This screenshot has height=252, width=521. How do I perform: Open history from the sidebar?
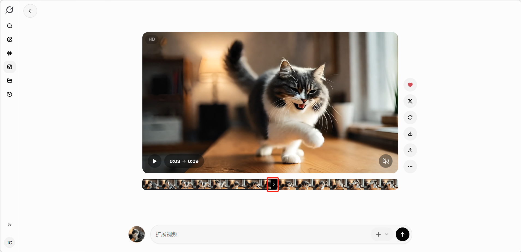point(10,94)
